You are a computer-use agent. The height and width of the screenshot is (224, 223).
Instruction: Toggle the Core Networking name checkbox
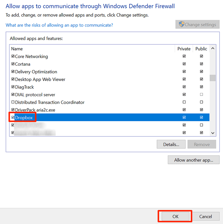pos(13,56)
